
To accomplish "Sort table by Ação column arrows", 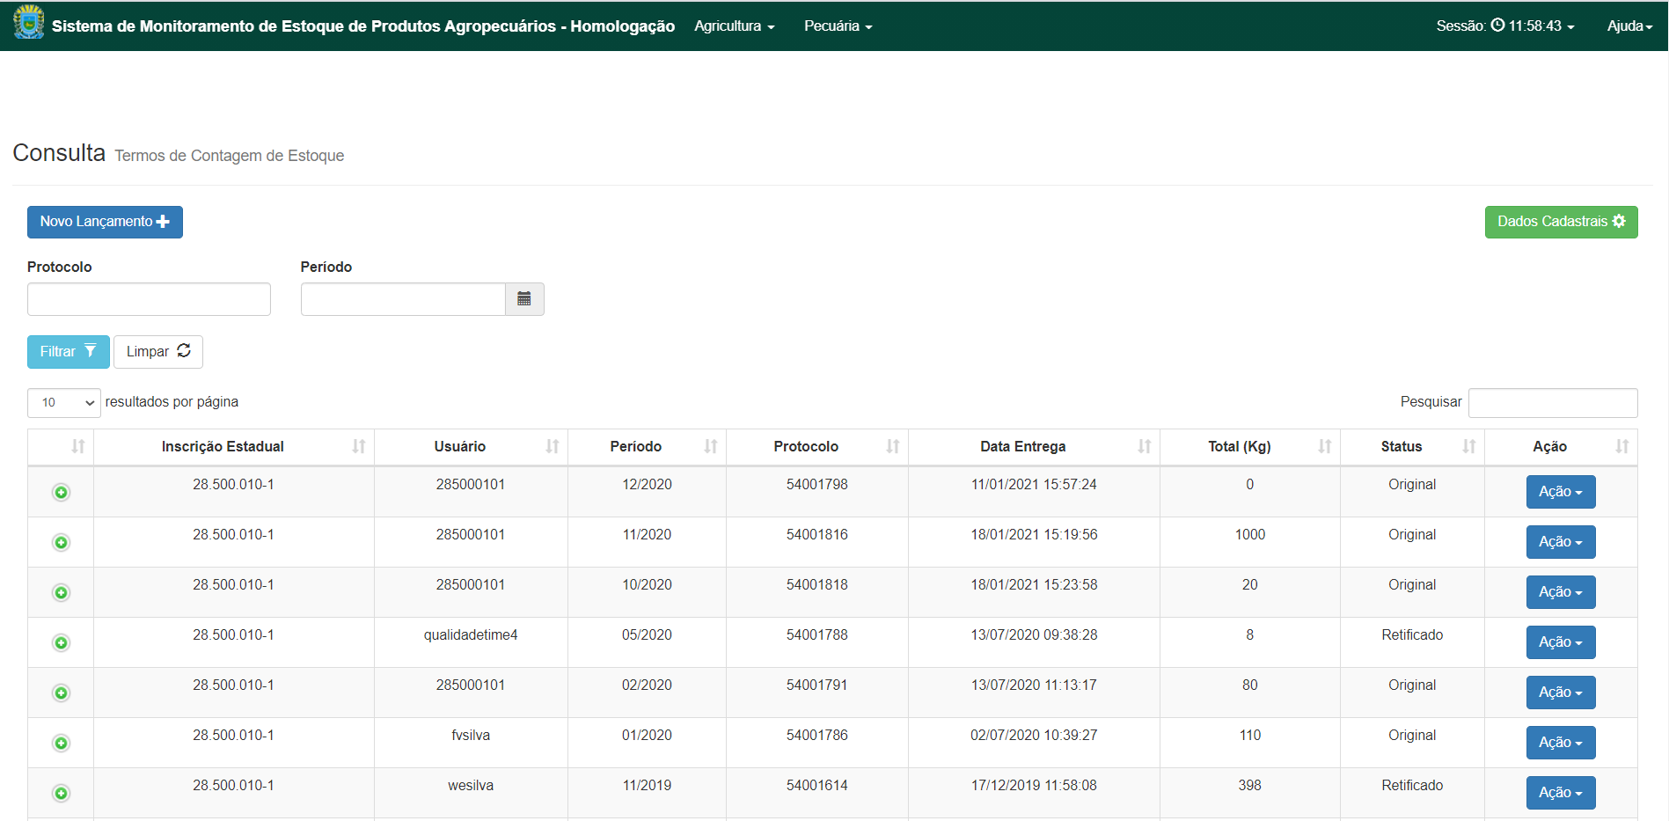I will [x=1622, y=446].
